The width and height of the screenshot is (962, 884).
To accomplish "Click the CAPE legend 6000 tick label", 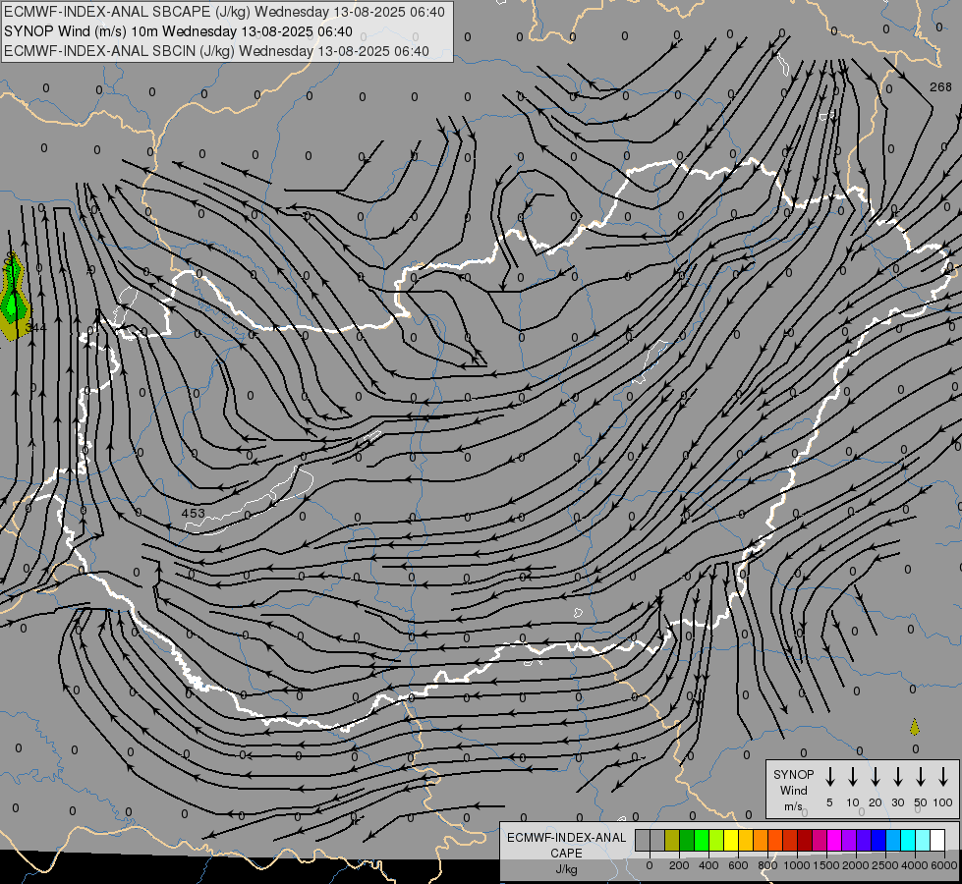I will (944, 865).
